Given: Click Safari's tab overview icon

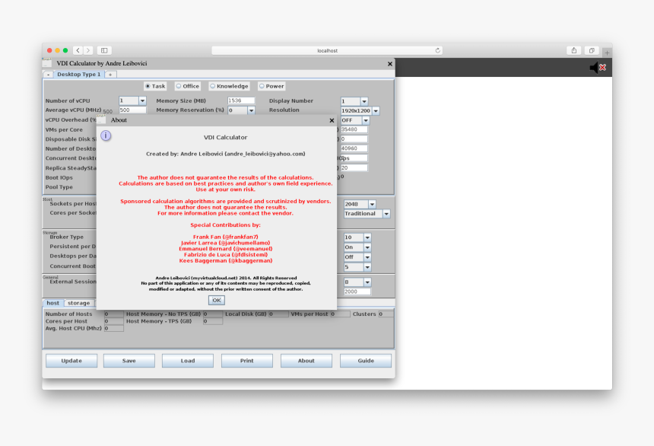Looking at the screenshot, I should tap(592, 50).
